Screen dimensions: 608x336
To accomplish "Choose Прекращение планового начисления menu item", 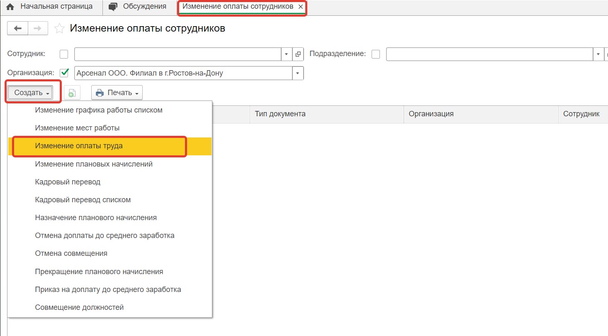I will (x=110, y=272).
